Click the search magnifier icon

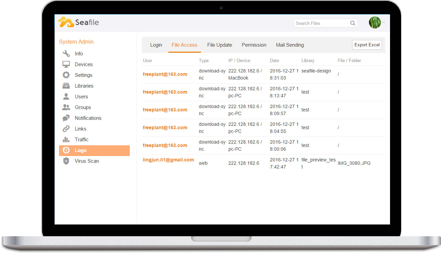353,23
